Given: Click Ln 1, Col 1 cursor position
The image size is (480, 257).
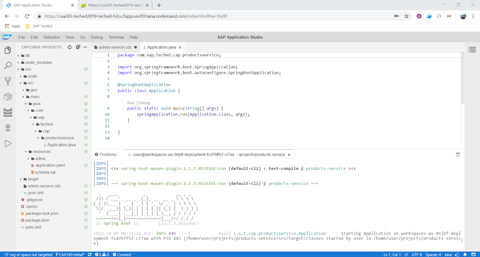Looking at the screenshot, I should click(x=392, y=255).
